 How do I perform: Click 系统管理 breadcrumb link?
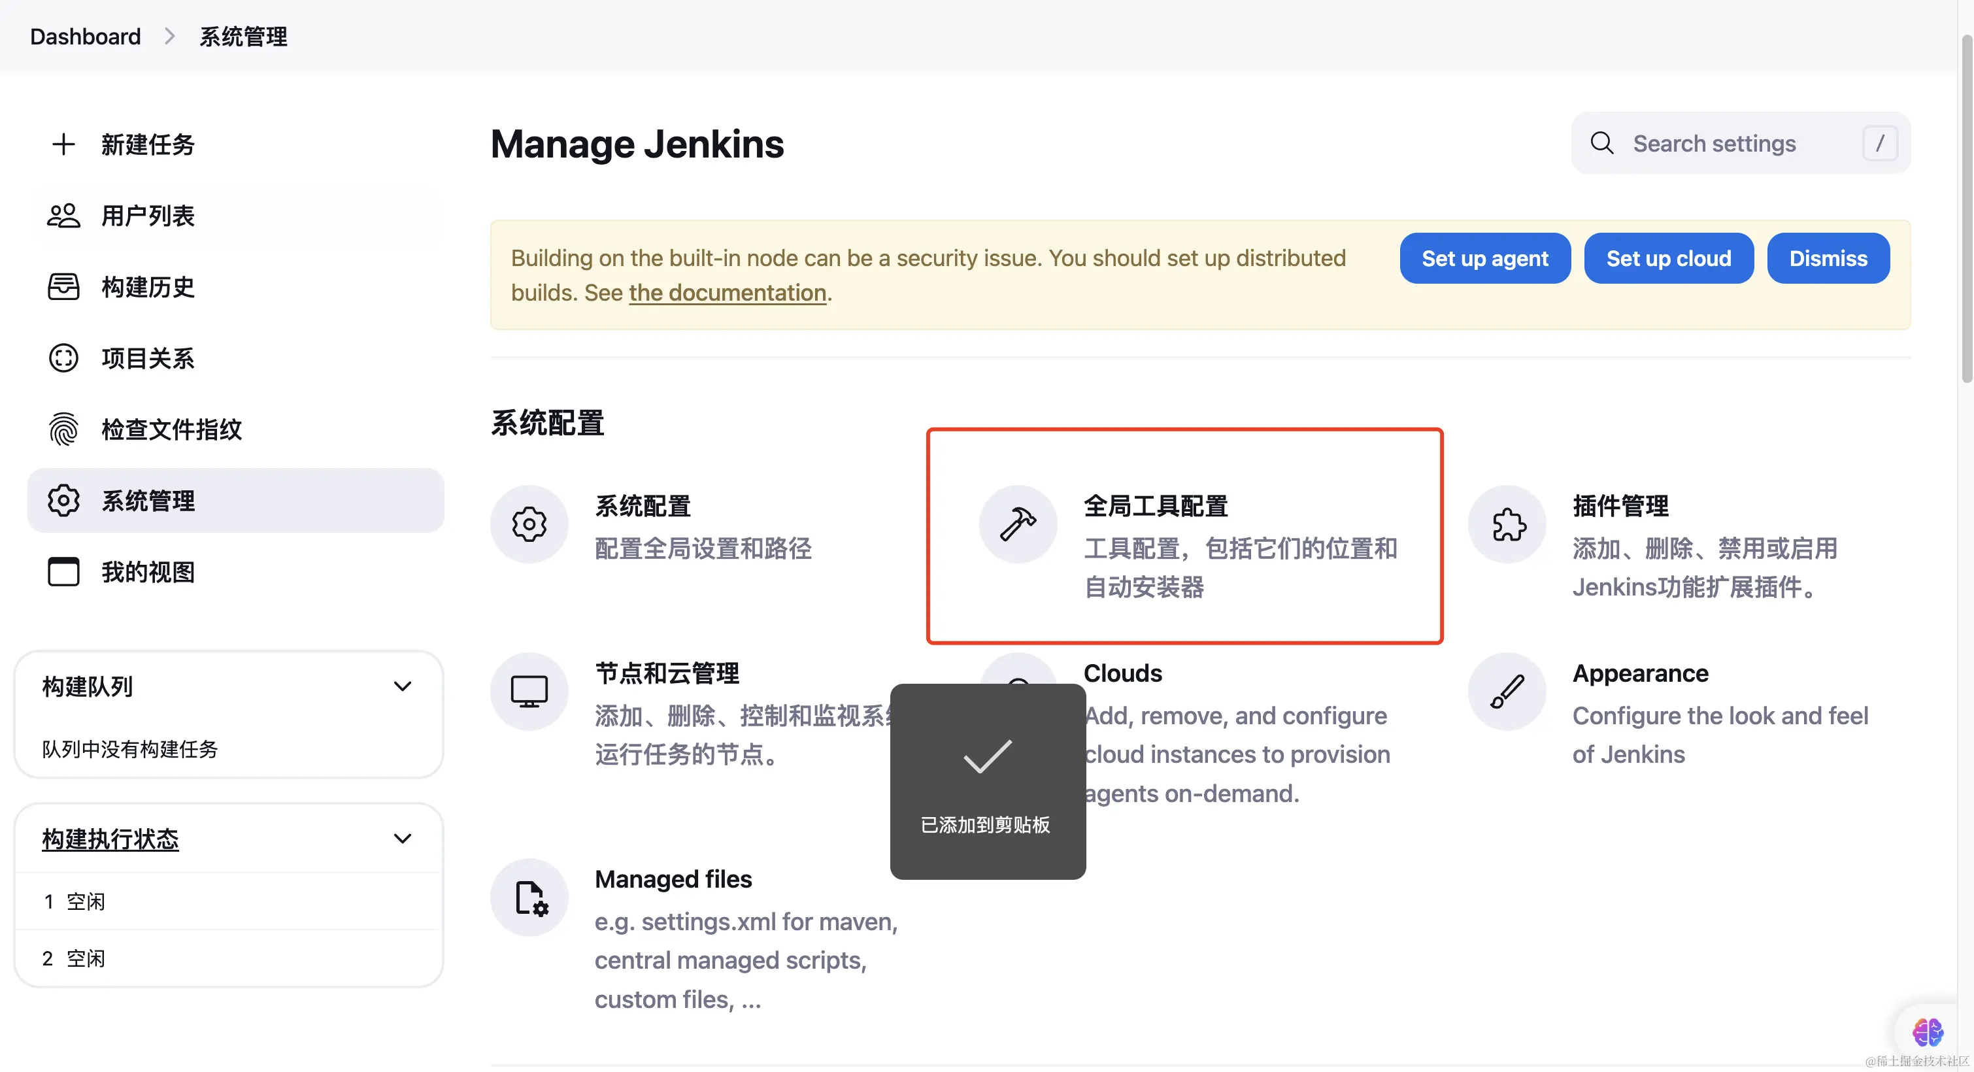(243, 36)
